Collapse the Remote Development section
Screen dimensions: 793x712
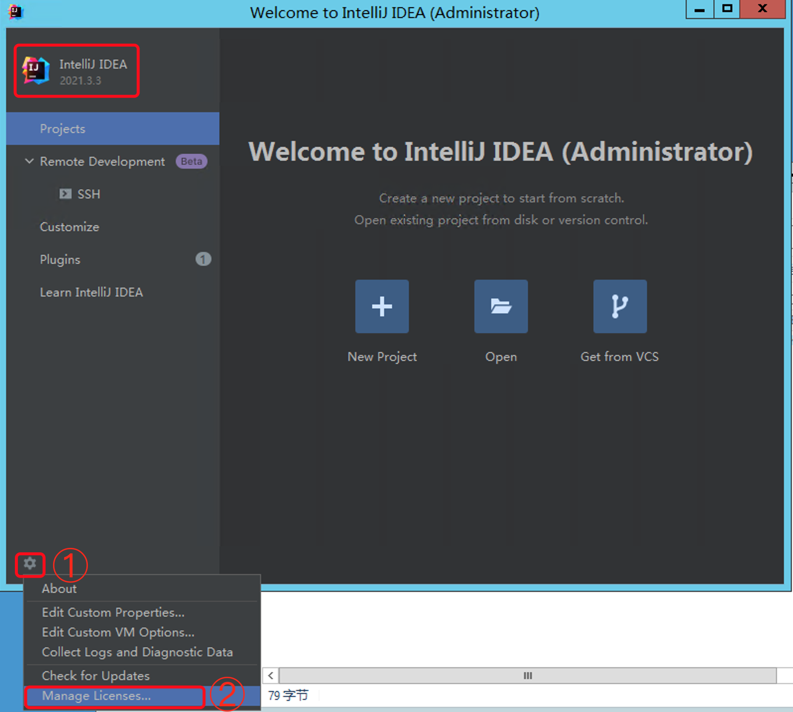tap(29, 161)
